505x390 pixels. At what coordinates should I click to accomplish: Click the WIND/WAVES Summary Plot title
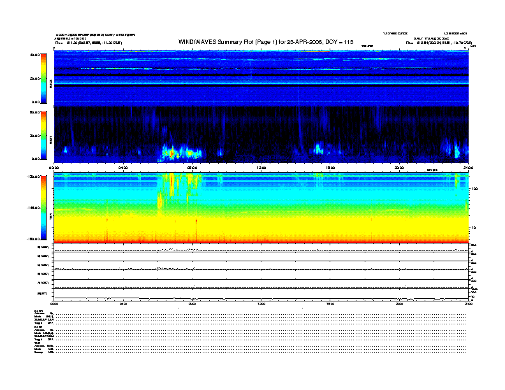pos(266,42)
